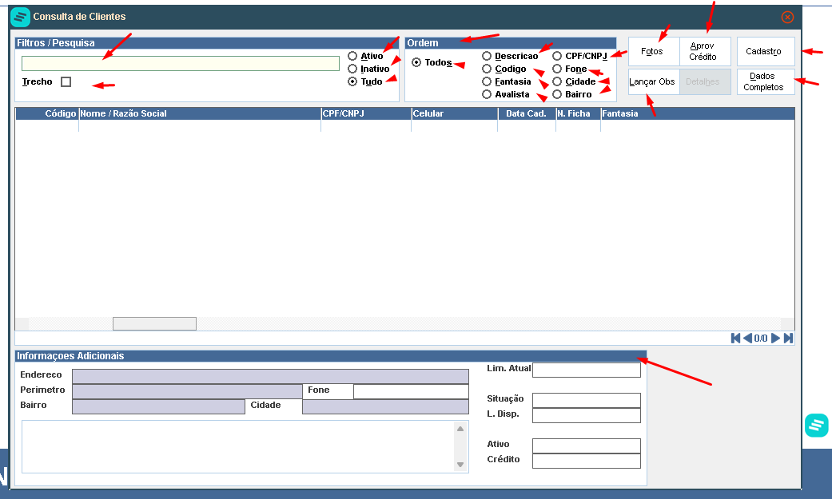Select the Ativo filter radio button
The width and height of the screenshot is (832, 499).
352,56
